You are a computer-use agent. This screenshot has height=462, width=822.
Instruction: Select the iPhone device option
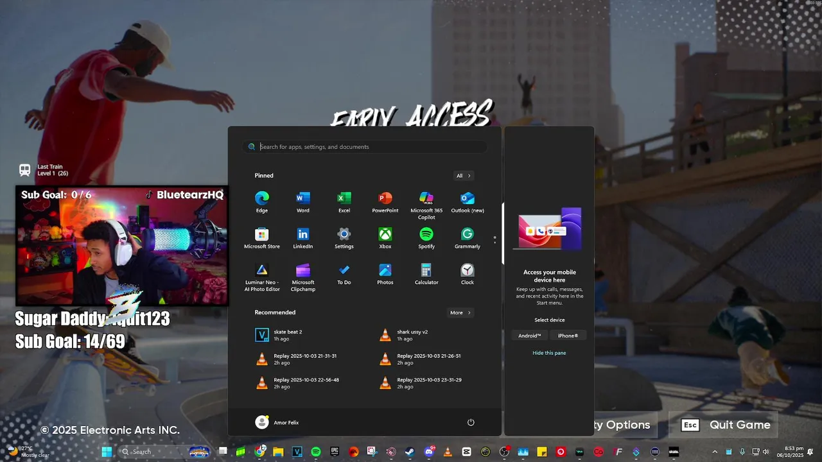(568, 336)
